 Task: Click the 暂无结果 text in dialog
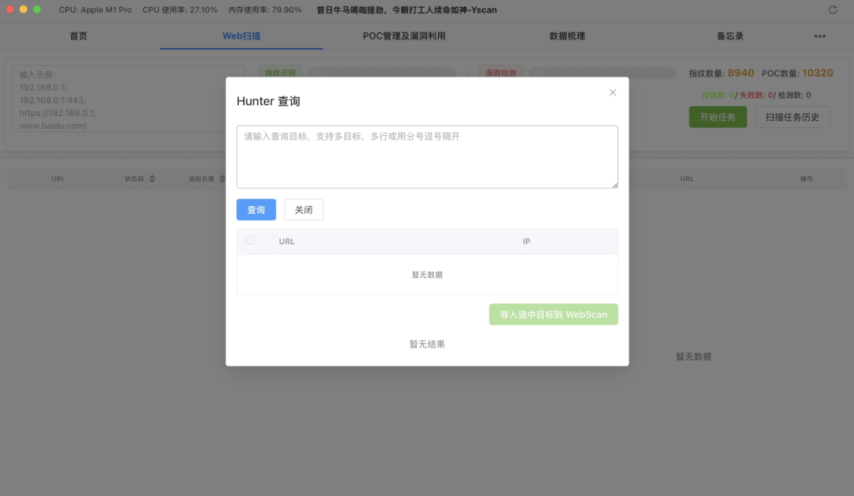[427, 344]
